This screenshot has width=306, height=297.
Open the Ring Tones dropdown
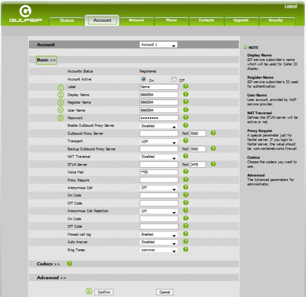point(158,250)
